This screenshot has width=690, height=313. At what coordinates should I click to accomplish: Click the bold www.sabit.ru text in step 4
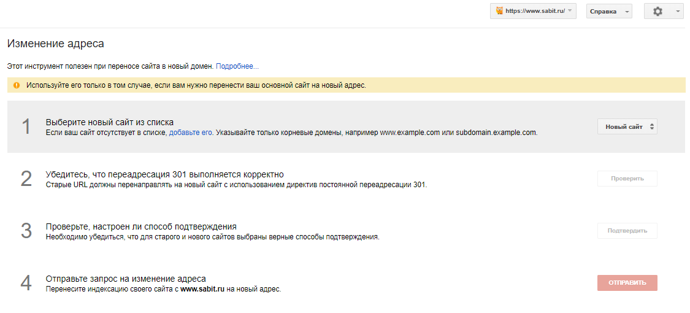coord(202,289)
